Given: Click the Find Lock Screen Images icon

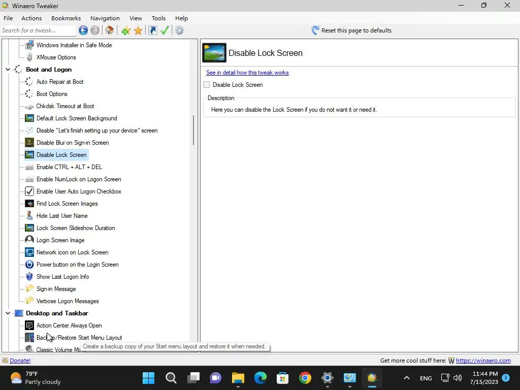Looking at the screenshot, I should (x=29, y=204).
